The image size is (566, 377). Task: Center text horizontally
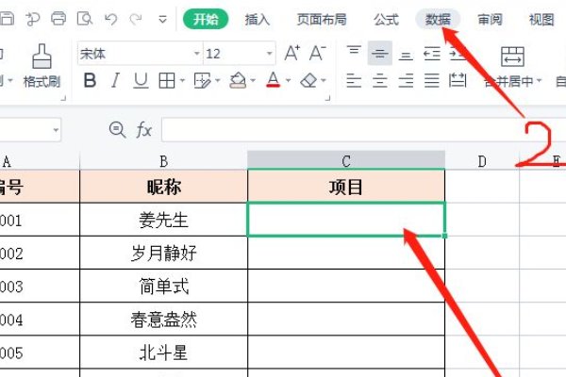pyautogui.click(x=380, y=80)
